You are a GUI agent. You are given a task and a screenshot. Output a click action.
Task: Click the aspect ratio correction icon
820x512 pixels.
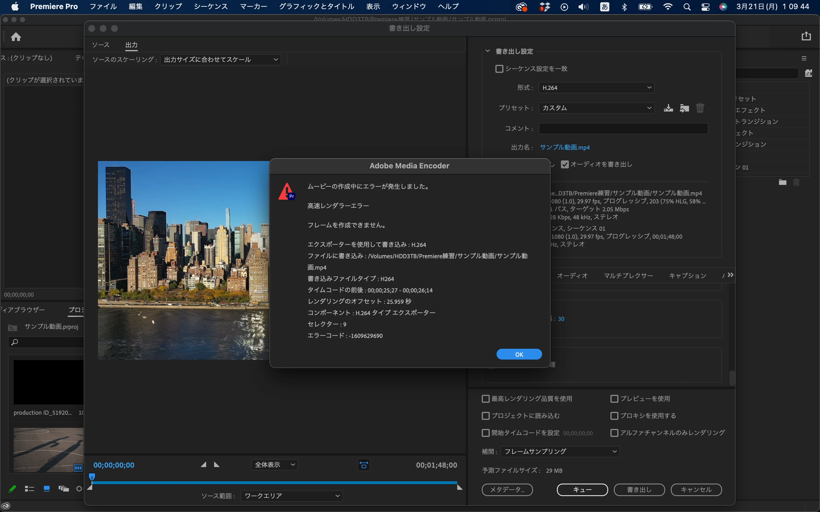tap(364, 465)
